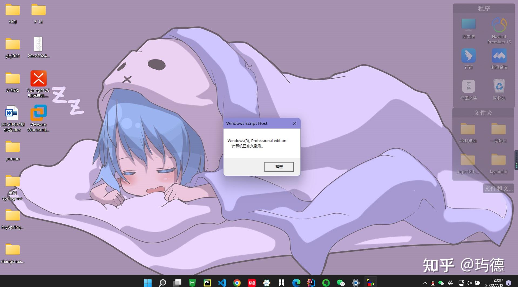The image size is (518, 287).
Task: Open the 29e253a4 image file
Action: click(x=38, y=48)
